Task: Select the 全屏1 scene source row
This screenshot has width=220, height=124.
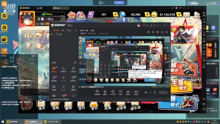Action: pyautogui.click(x=64, y=34)
